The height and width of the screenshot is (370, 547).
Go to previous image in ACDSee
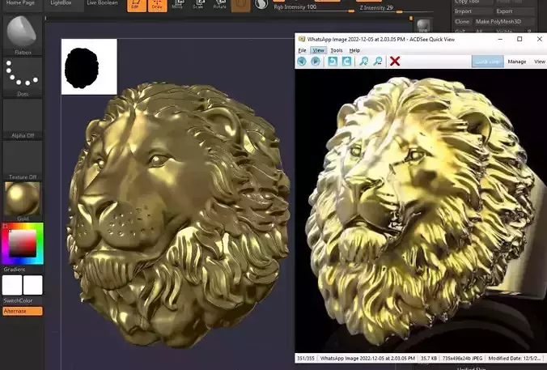click(302, 62)
